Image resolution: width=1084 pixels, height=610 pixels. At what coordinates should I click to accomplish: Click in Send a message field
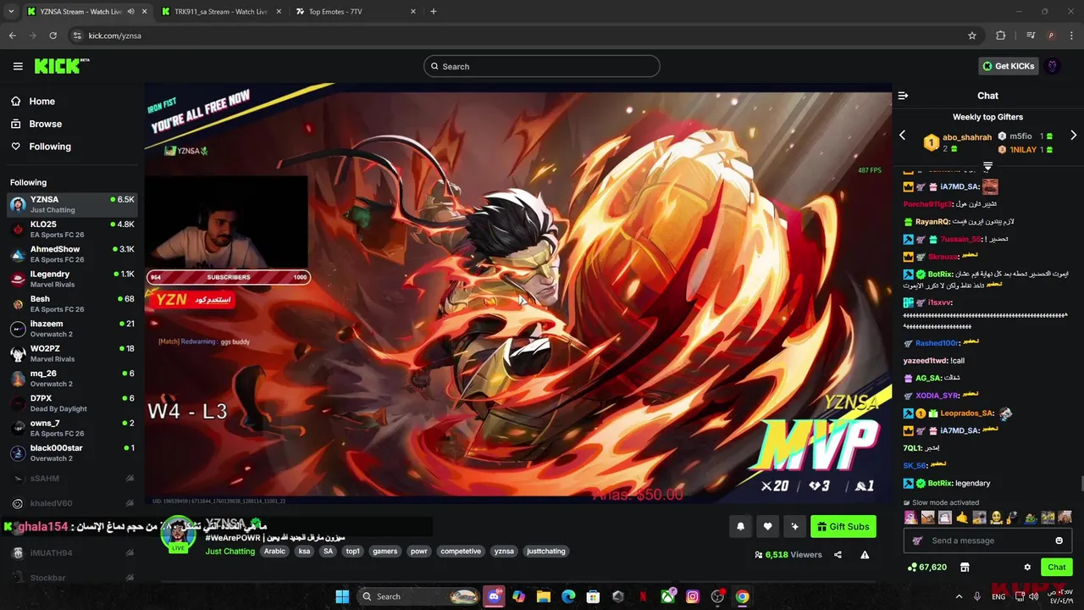coord(987,541)
